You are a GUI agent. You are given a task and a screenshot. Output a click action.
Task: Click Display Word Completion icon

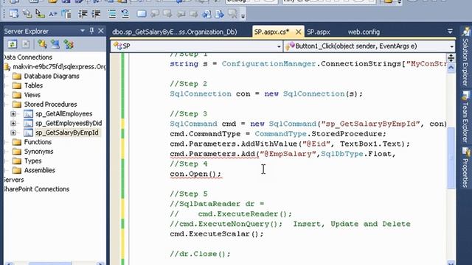pos(53,14)
